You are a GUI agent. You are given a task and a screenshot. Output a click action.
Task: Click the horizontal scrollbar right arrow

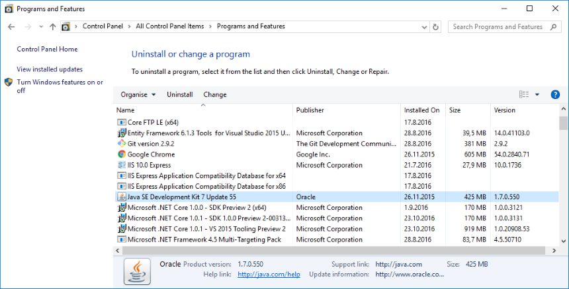point(554,250)
